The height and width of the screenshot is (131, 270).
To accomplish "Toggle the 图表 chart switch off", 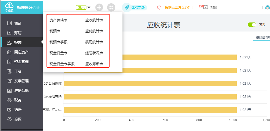I will click(252, 25).
